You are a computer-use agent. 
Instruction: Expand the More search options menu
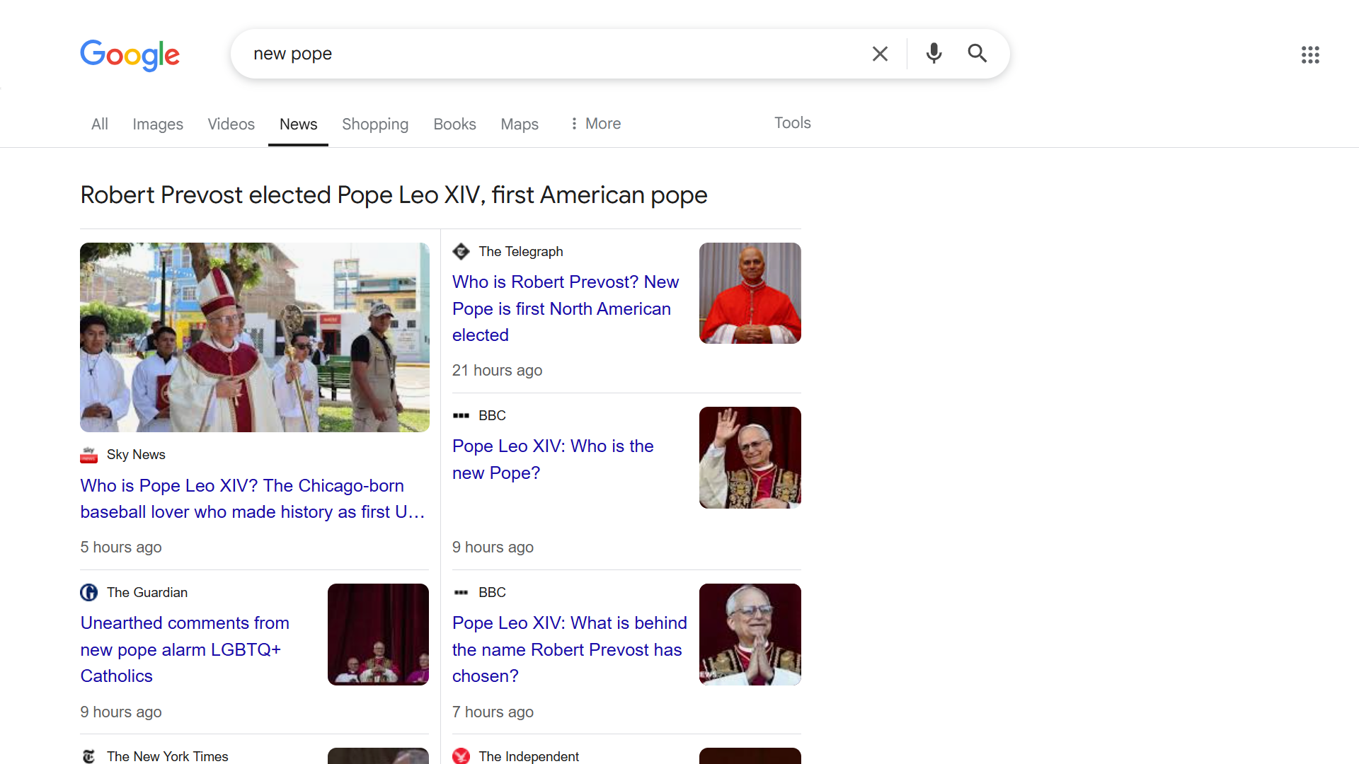click(595, 124)
